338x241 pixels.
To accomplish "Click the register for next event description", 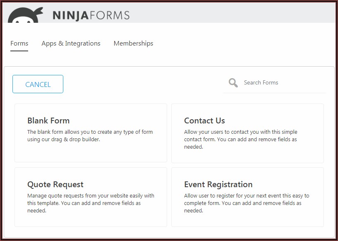I will click(x=246, y=203).
